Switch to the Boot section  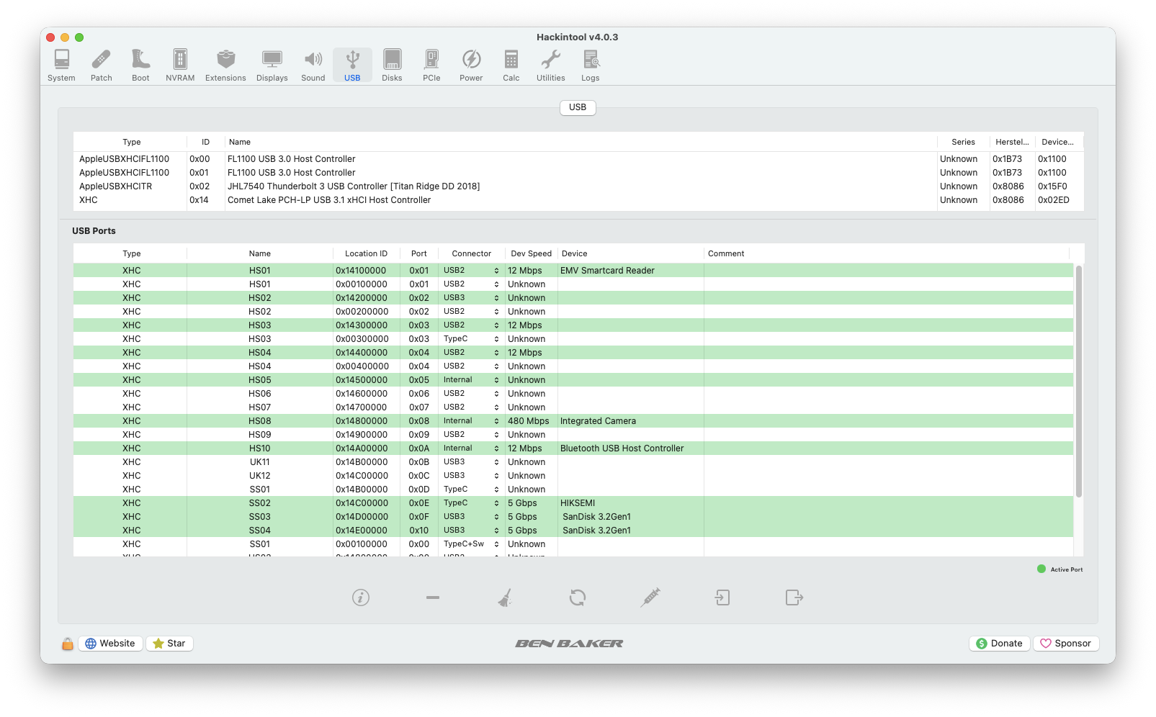pyautogui.click(x=141, y=65)
